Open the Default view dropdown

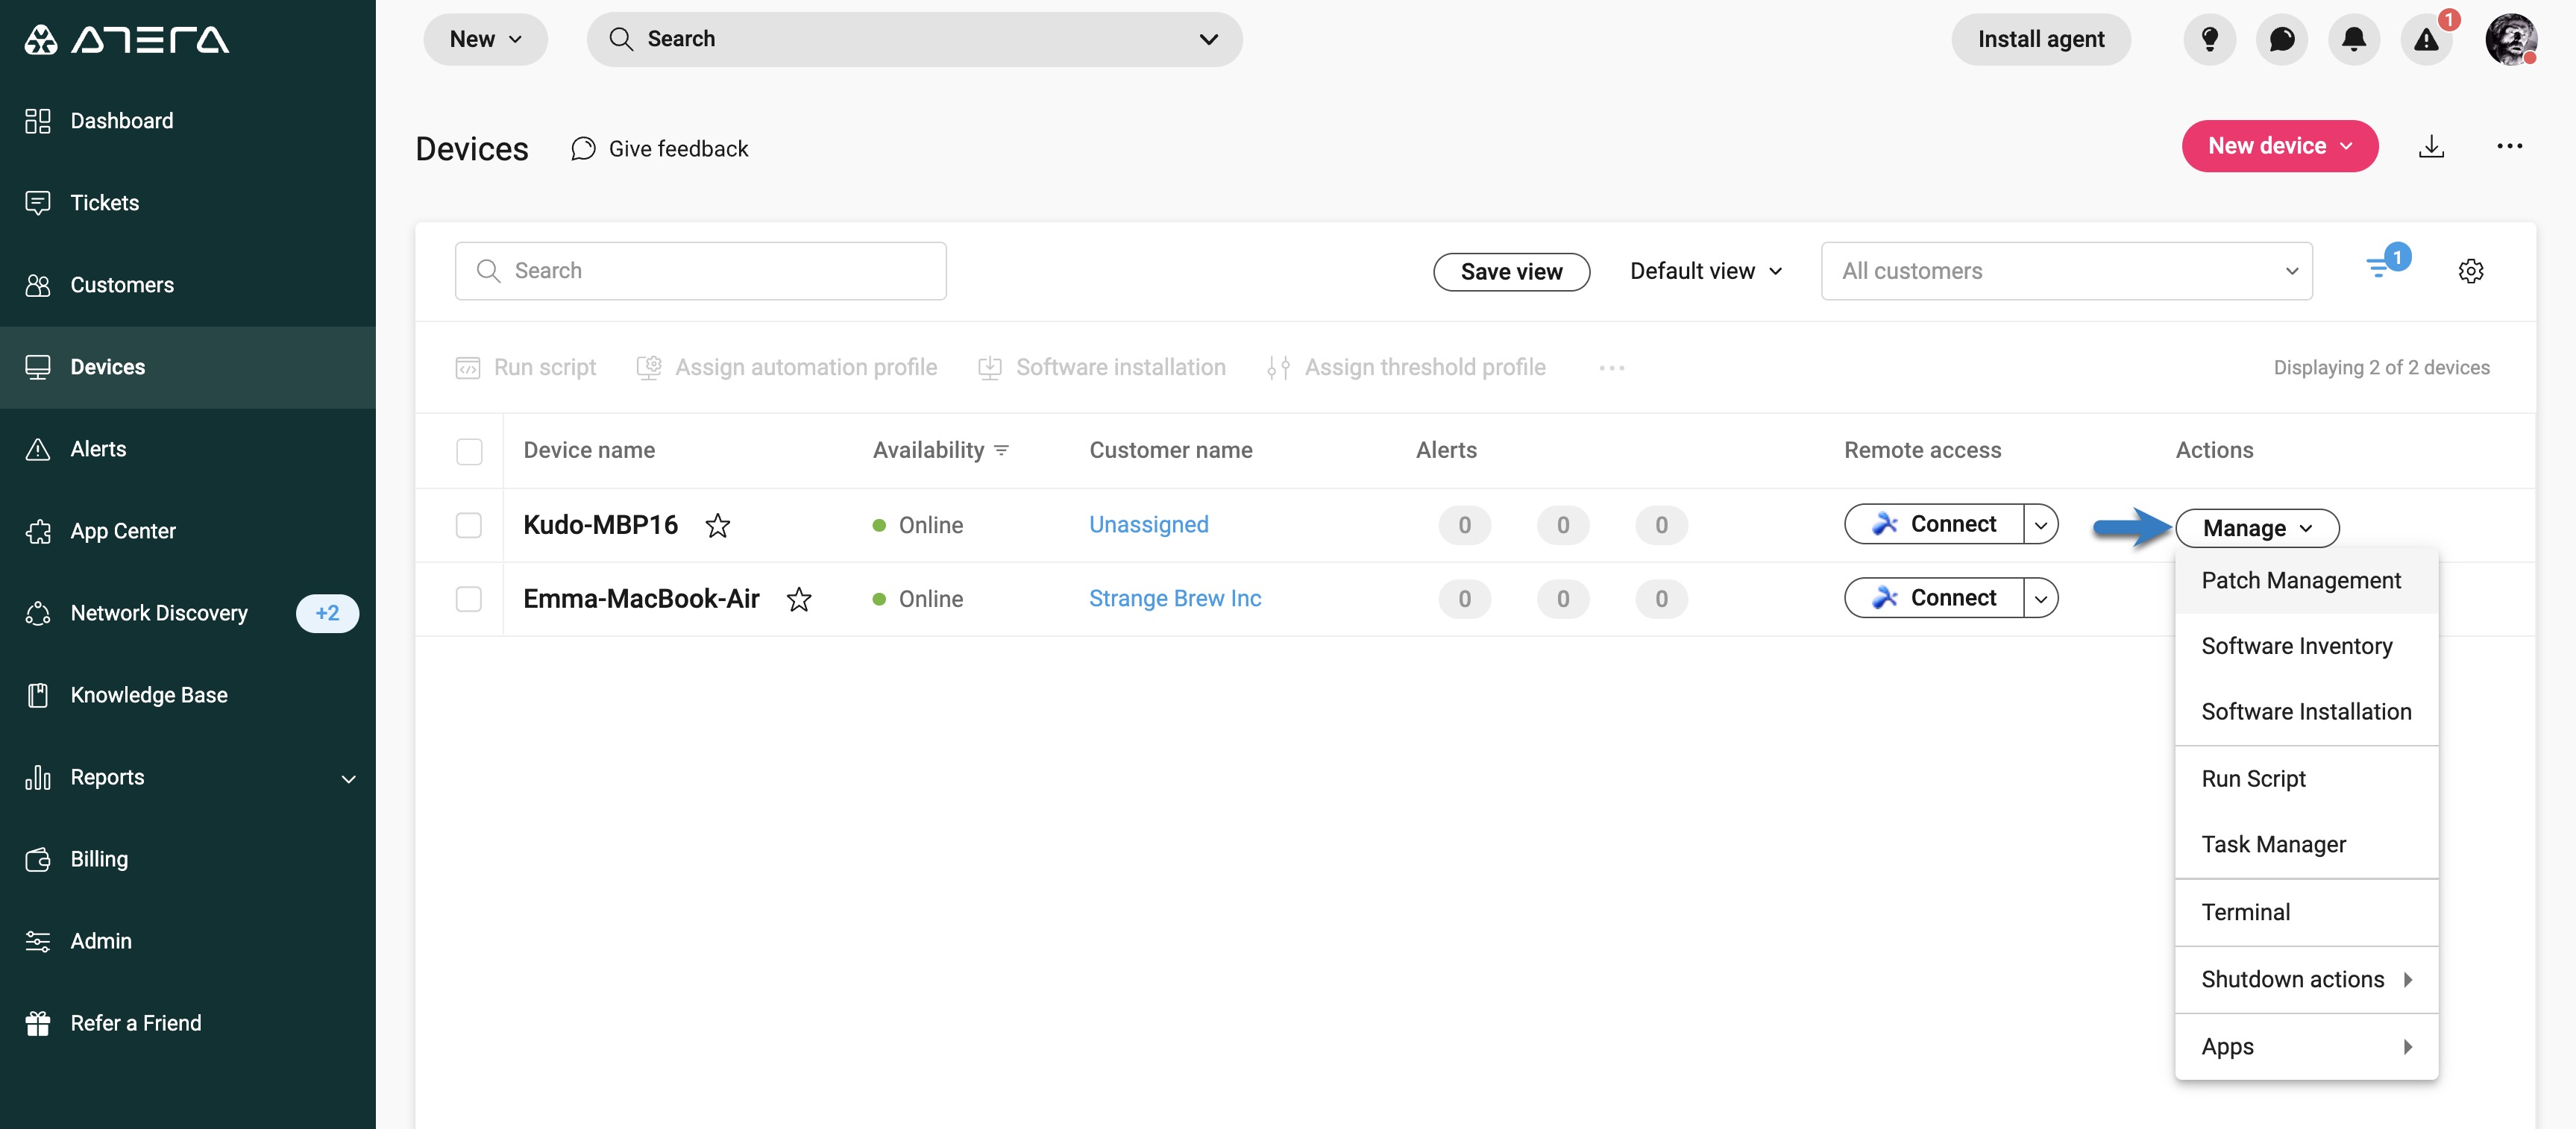(1705, 271)
